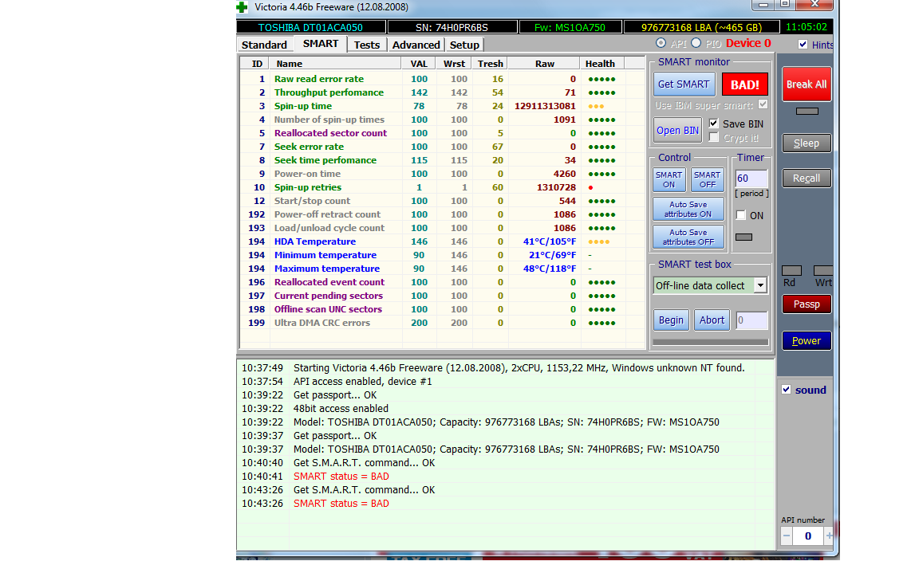Click the green cross Victoria app icon
Image resolution: width=919 pixels, height=569 pixels.
(x=242, y=7)
